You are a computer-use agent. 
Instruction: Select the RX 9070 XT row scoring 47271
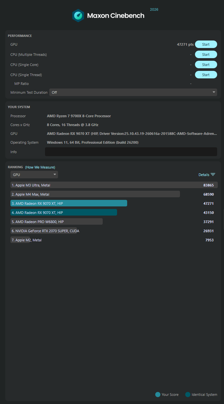(x=114, y=203)
